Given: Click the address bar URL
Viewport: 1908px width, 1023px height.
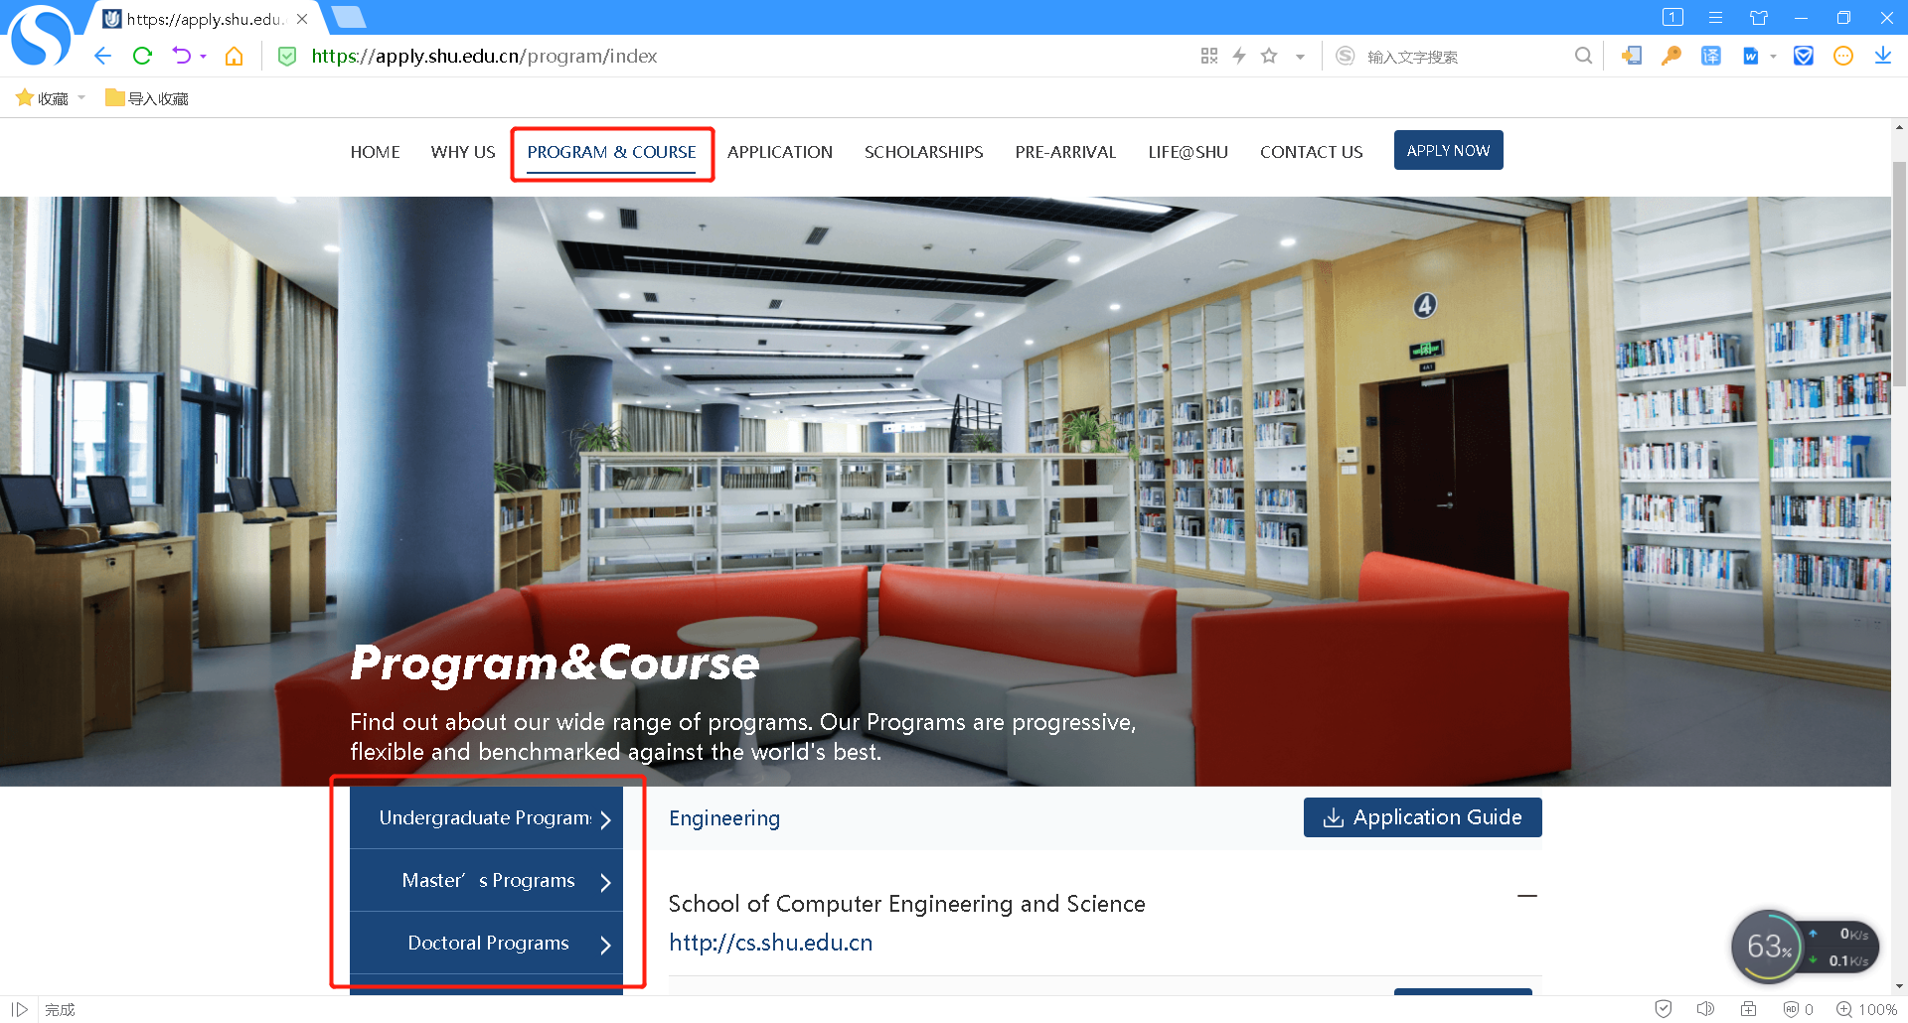Looking at the screenshot, I should pyautogui.click(x=484, y=57).
